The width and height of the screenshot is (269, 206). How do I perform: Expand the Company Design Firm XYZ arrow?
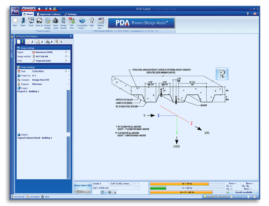[69, 80]
